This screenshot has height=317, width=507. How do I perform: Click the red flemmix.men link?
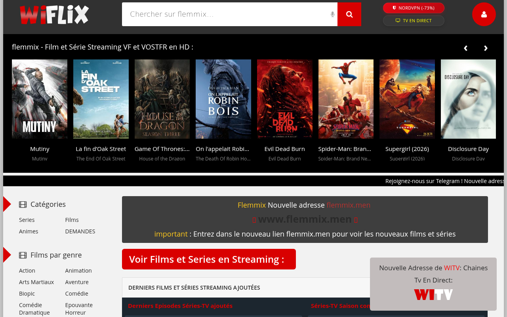pos(349,205)
